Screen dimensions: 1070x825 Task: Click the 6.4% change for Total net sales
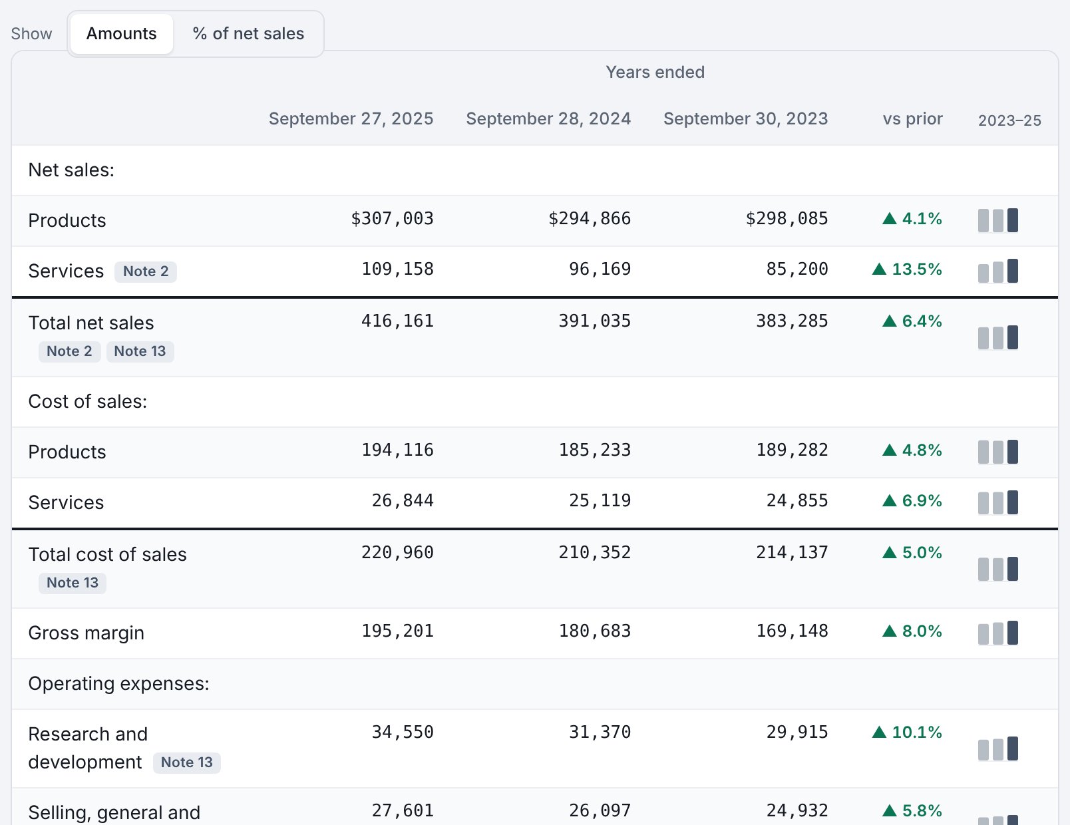pyautogui.click(x=912, y=321)
